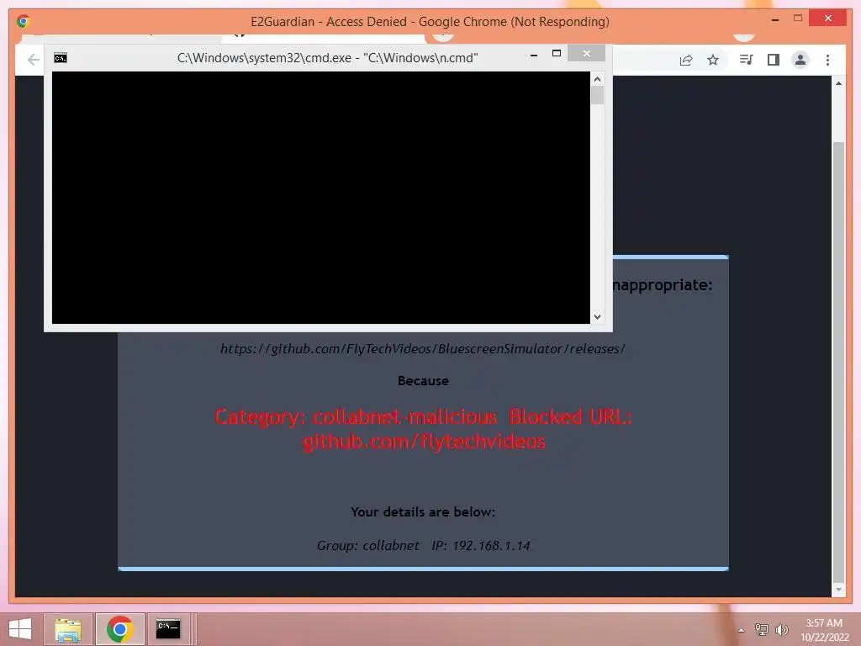Open the volume speaker tray icon
The width and height of the screenshot is (861, 646).
pos(781,629)
